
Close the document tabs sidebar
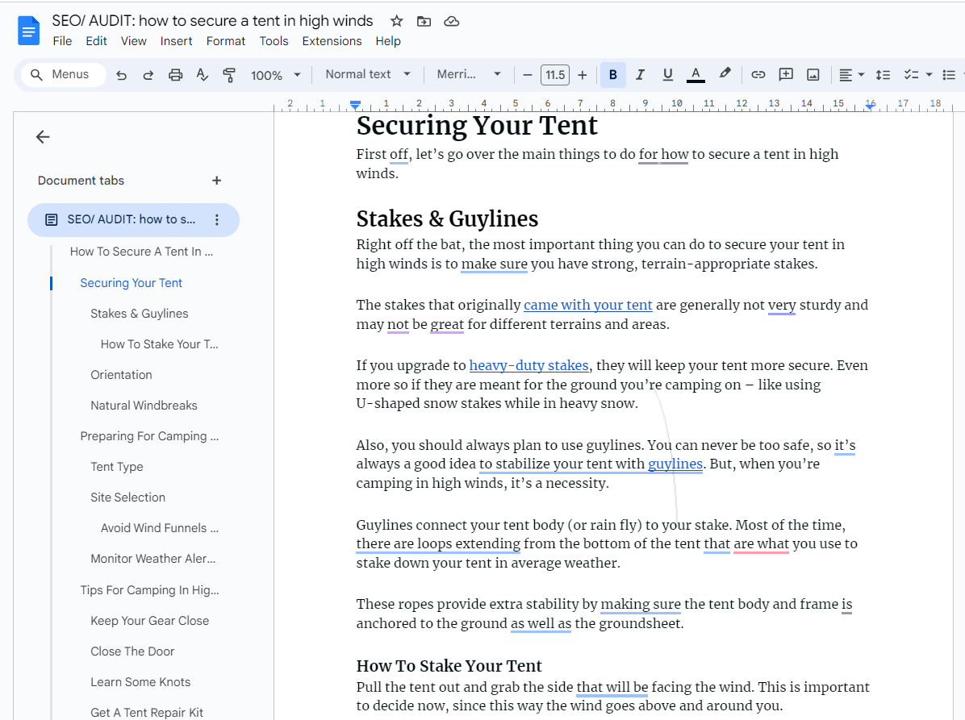pyautogui.click(x=43, y=136)
